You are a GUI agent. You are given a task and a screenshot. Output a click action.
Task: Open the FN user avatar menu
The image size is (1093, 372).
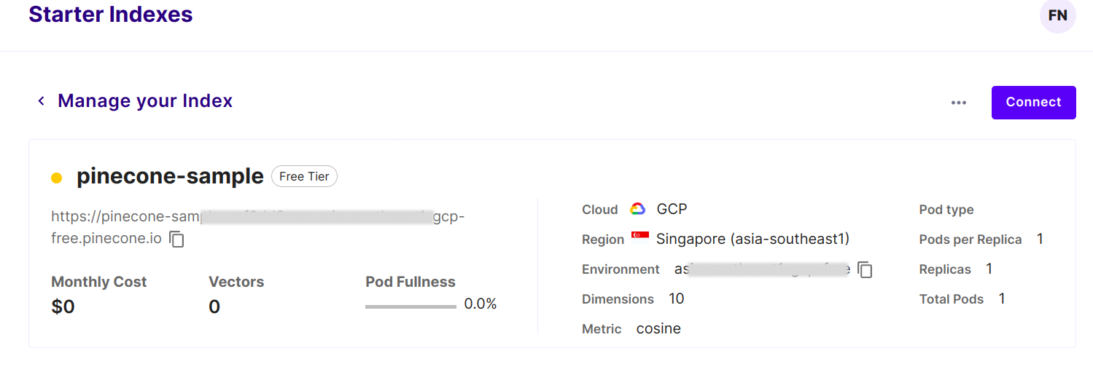click(1057, 15)
